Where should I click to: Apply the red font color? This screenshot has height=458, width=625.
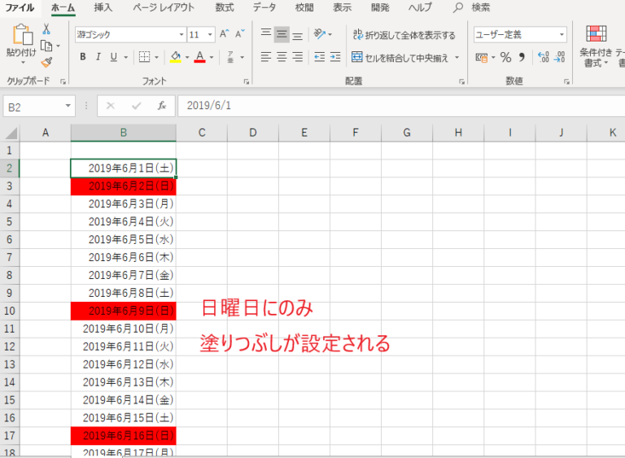200,57
